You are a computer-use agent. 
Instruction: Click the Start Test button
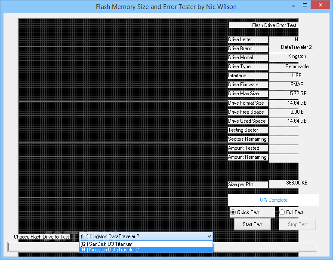coord(253,224)
